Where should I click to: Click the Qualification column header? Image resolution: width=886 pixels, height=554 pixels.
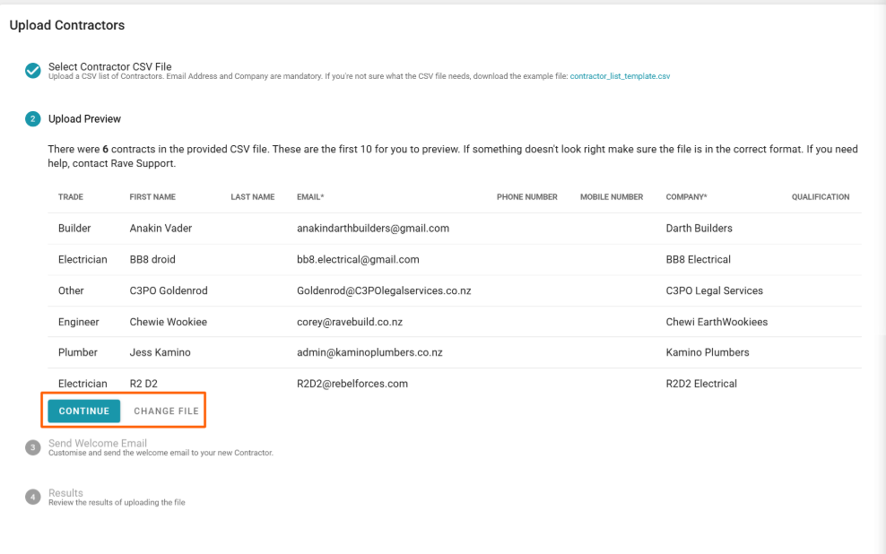click(820, 197)
